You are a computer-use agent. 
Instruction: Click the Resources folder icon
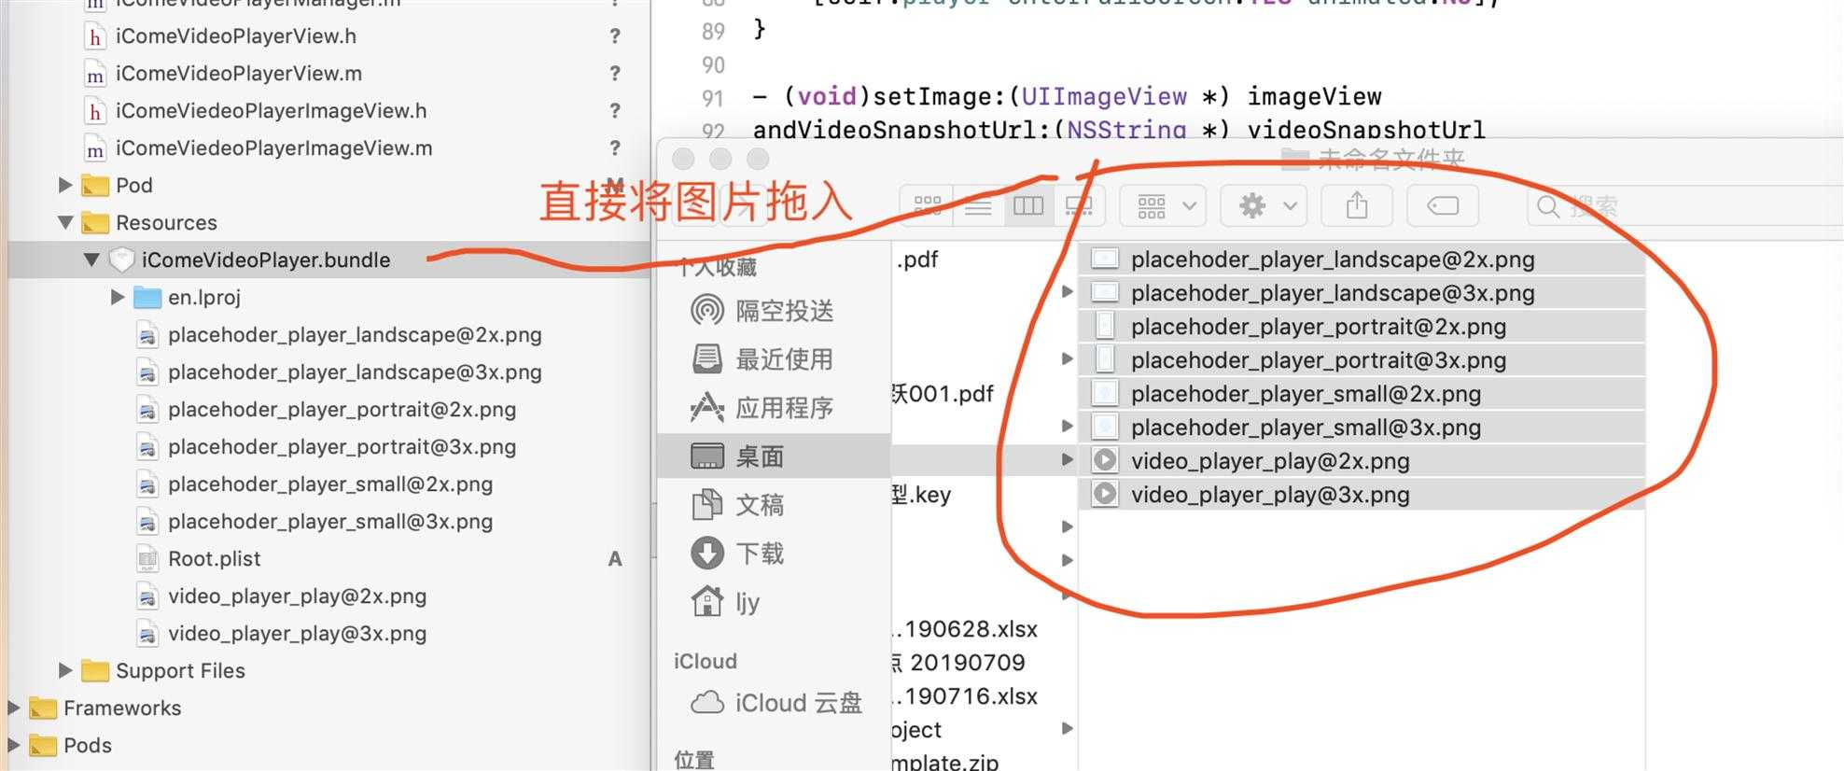click(95, 222)
